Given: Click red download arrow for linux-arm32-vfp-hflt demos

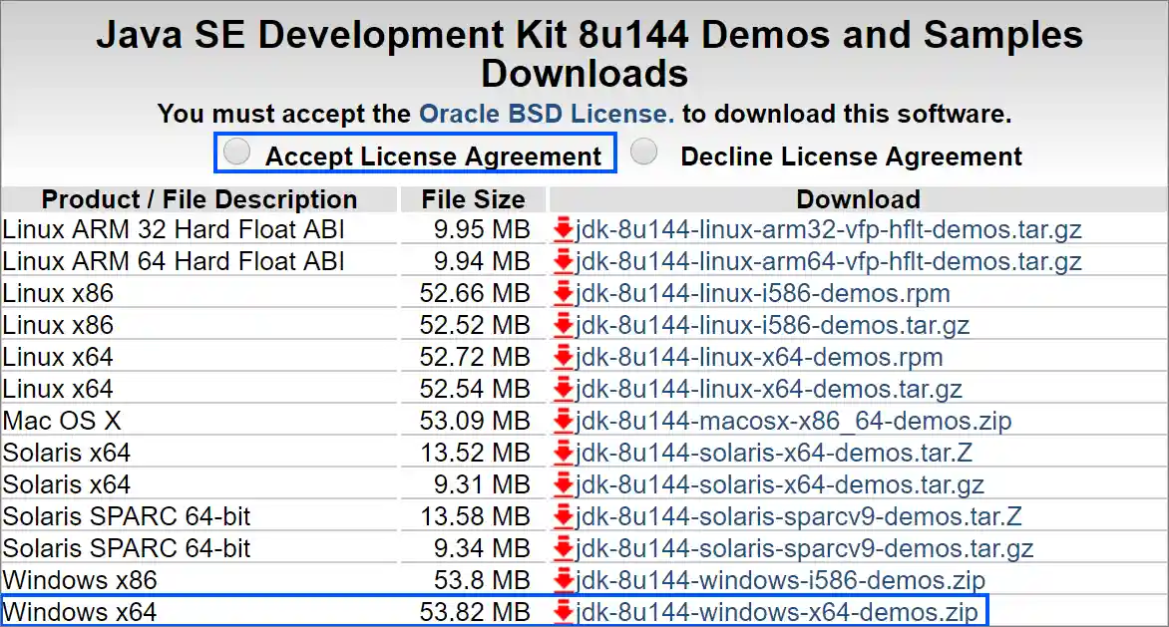Looking at the screenshot, I should click(564, 230).
